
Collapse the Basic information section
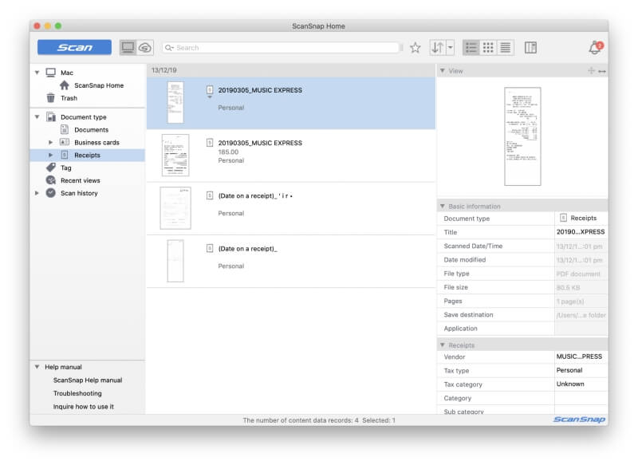(443, 207)
